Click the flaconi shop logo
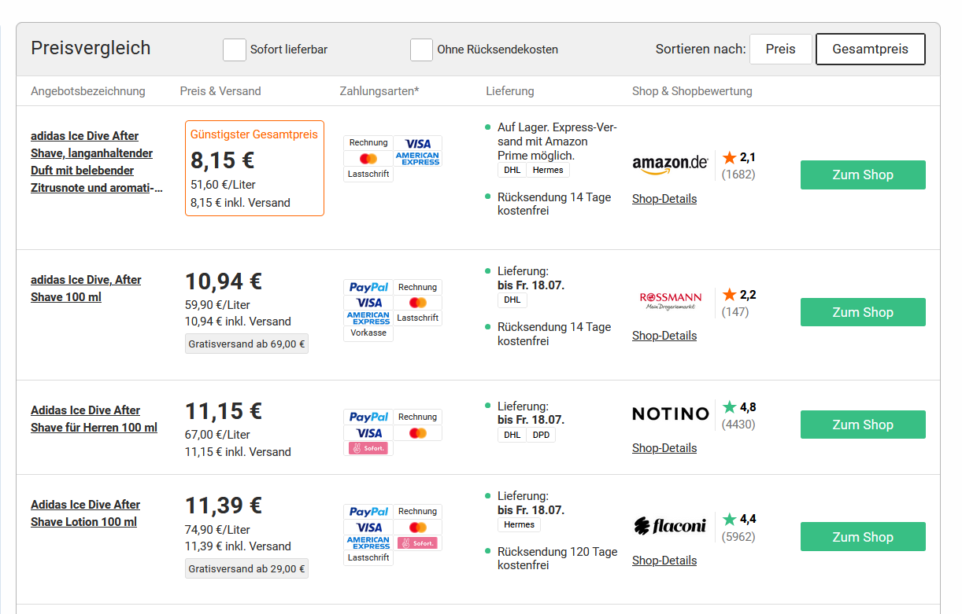The height and width of the screenshot is (614, 962). pos(670,526)
